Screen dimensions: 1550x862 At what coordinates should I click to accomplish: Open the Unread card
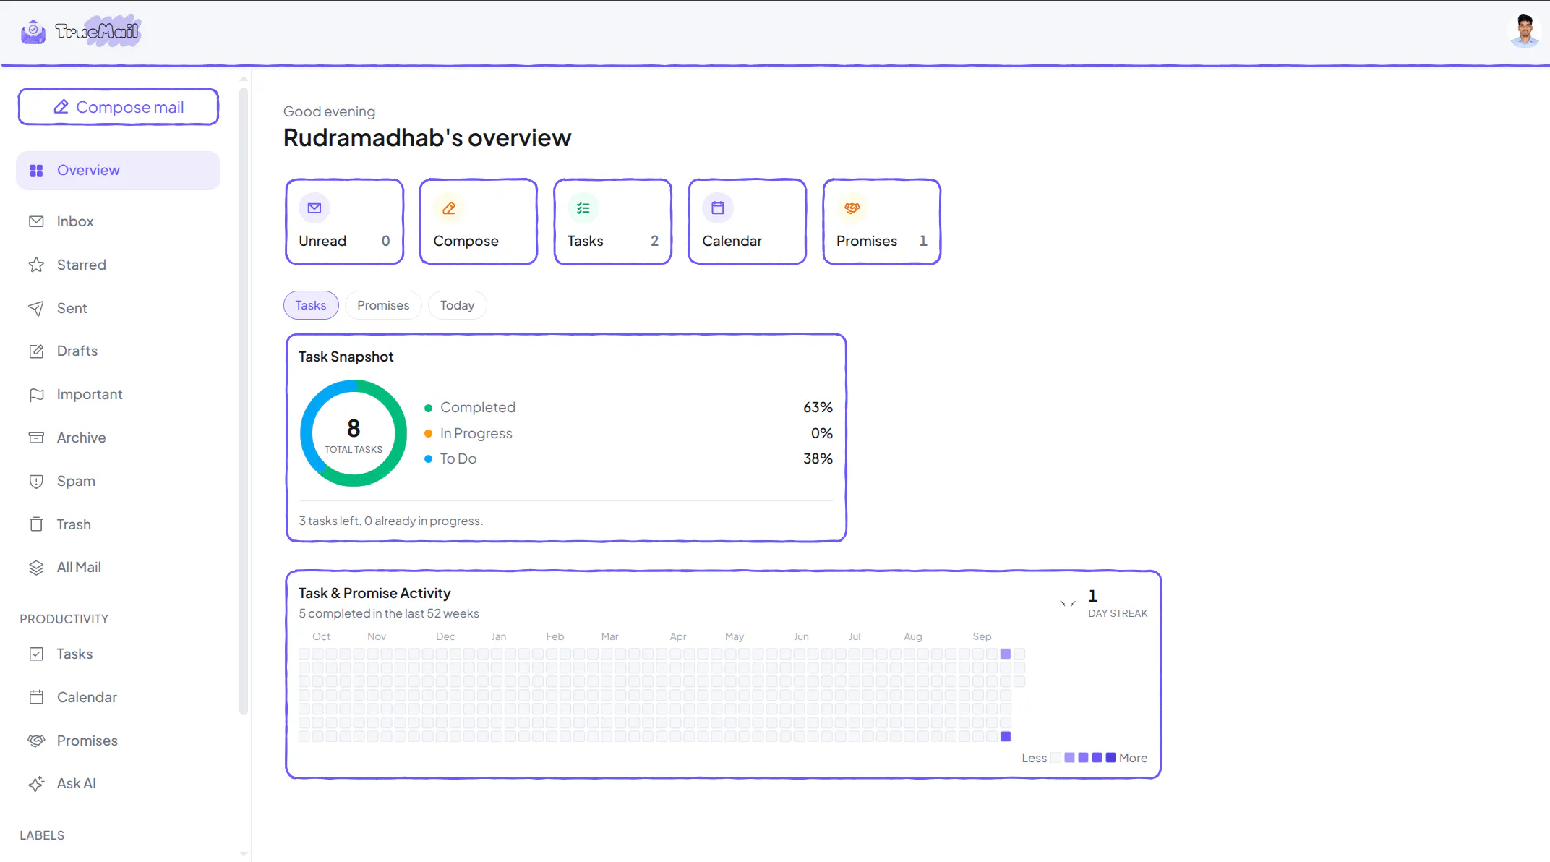[x=345, y=222]
